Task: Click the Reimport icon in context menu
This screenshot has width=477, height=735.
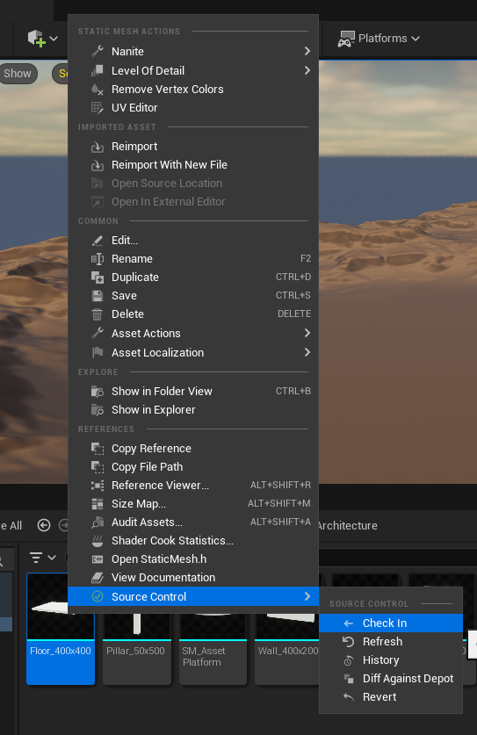Action: coord(98,147)
